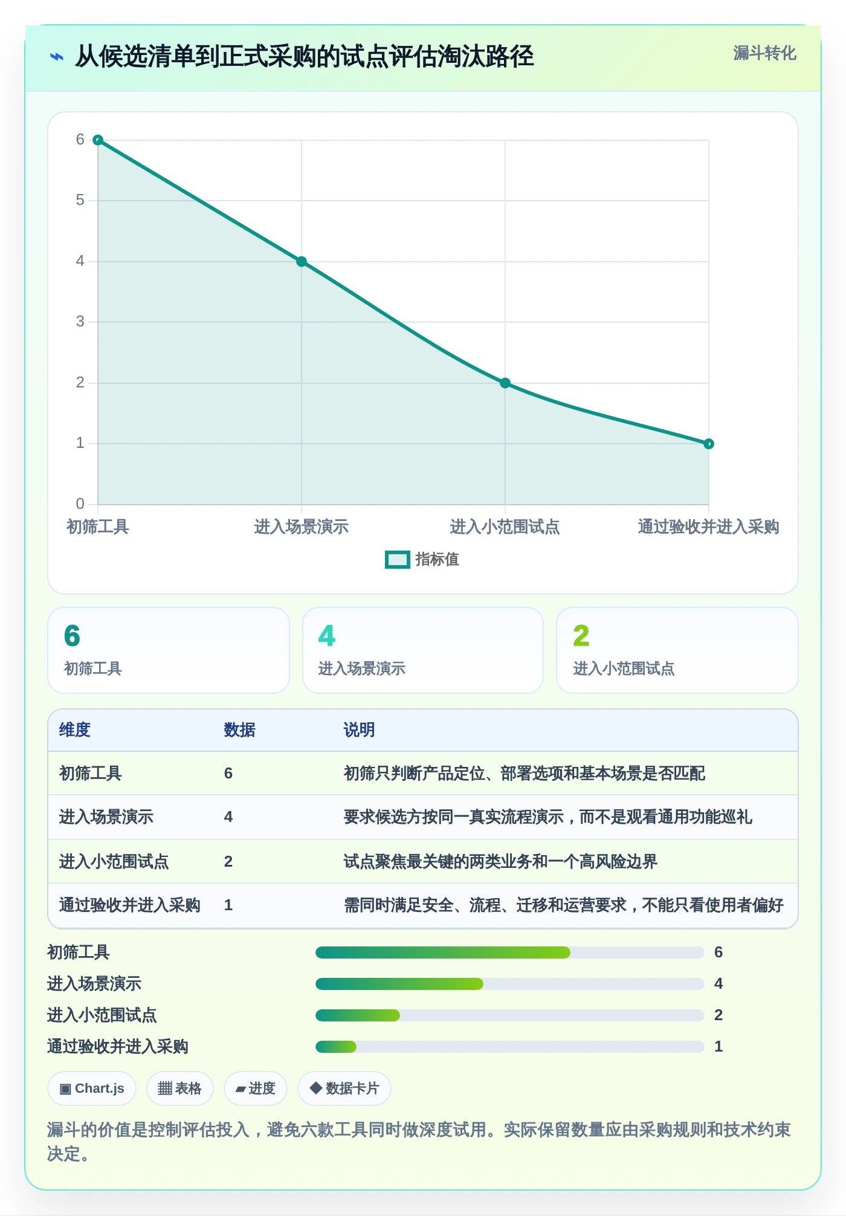The image size is (846, 1216).
Task: Click the 通过验收并进入采购 x-axis label
Action: [709, 527]
